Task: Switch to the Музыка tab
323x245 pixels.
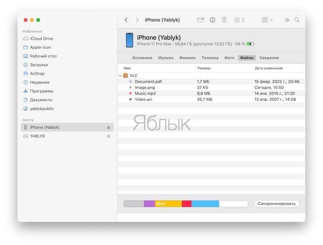Action: [x=166, y=58]
